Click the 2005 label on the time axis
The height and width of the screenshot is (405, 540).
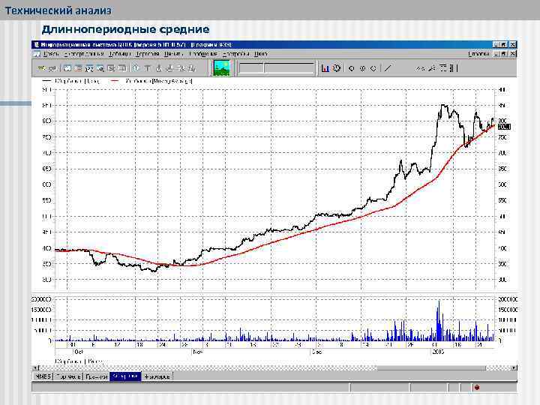tap(439, 352)
